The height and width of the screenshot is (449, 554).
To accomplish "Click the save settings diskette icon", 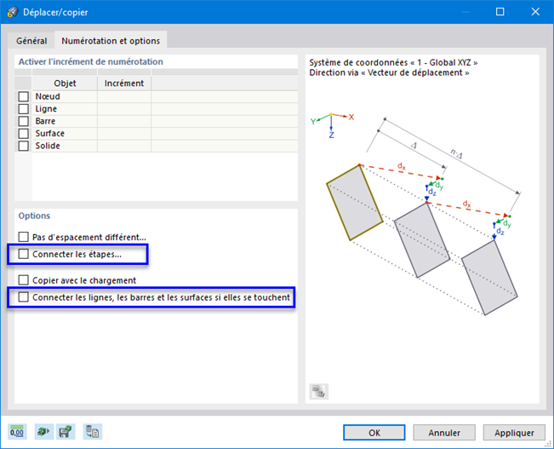I will 66,432.
